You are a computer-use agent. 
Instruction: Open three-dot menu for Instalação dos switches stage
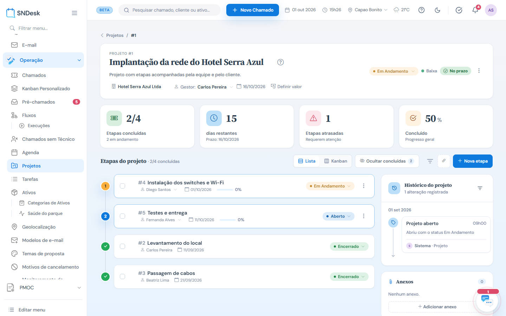point(364,186)
